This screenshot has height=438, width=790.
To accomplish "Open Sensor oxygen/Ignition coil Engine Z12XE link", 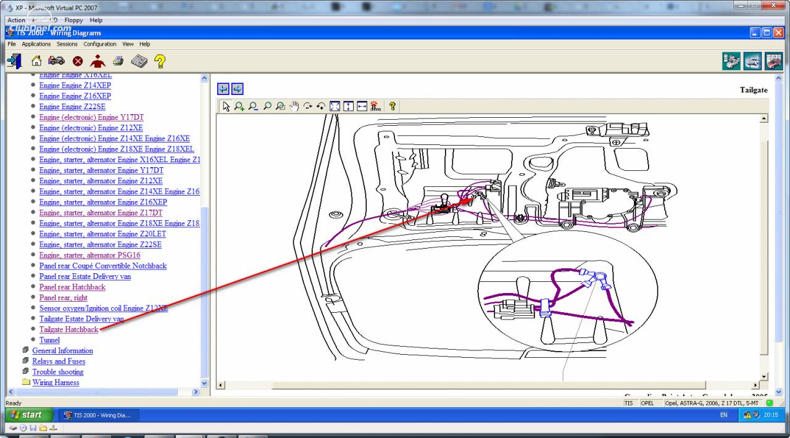I will (x=104, y=308).
